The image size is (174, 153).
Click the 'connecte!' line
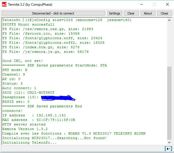[13, 111]
